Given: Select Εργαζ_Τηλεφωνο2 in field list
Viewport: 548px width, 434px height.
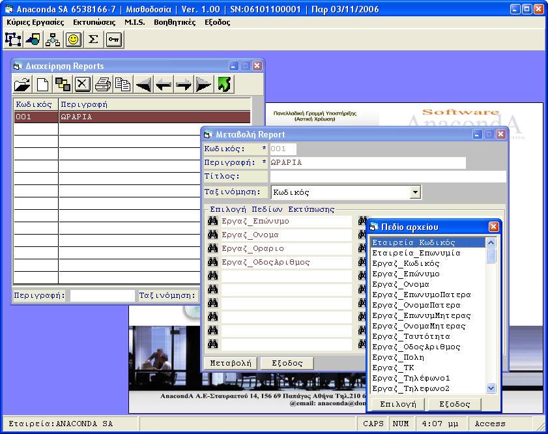Looking at the screenshot, I should pos(427,388).
